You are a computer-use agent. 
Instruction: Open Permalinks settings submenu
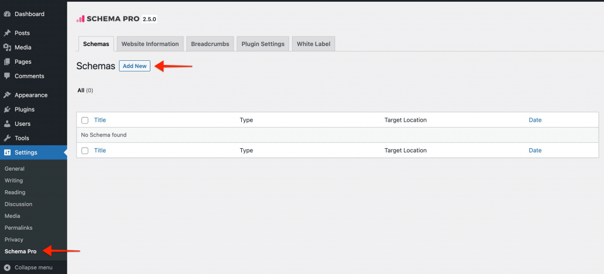pyautogui.click(x=18, y=228)
